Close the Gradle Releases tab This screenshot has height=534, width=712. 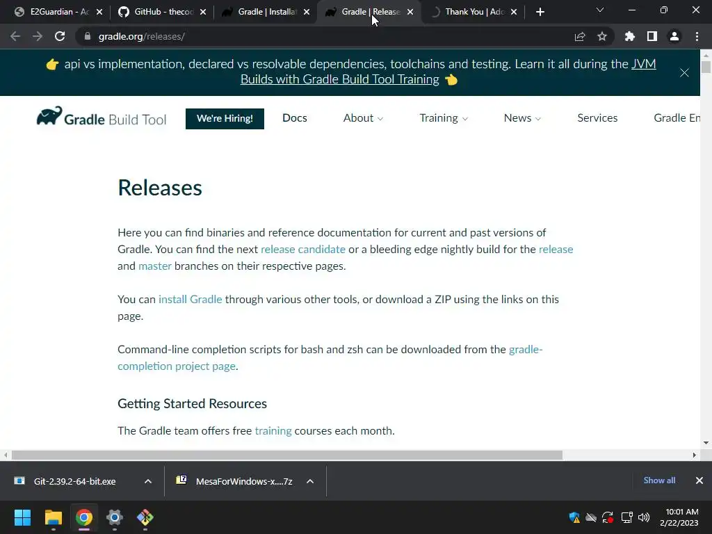tap(410, 12)
